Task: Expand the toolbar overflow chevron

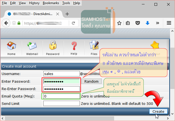Action: click(x=157, y=23)
